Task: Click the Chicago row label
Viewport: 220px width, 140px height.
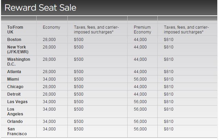Action: pyautogui.click(x=15, y=87)
